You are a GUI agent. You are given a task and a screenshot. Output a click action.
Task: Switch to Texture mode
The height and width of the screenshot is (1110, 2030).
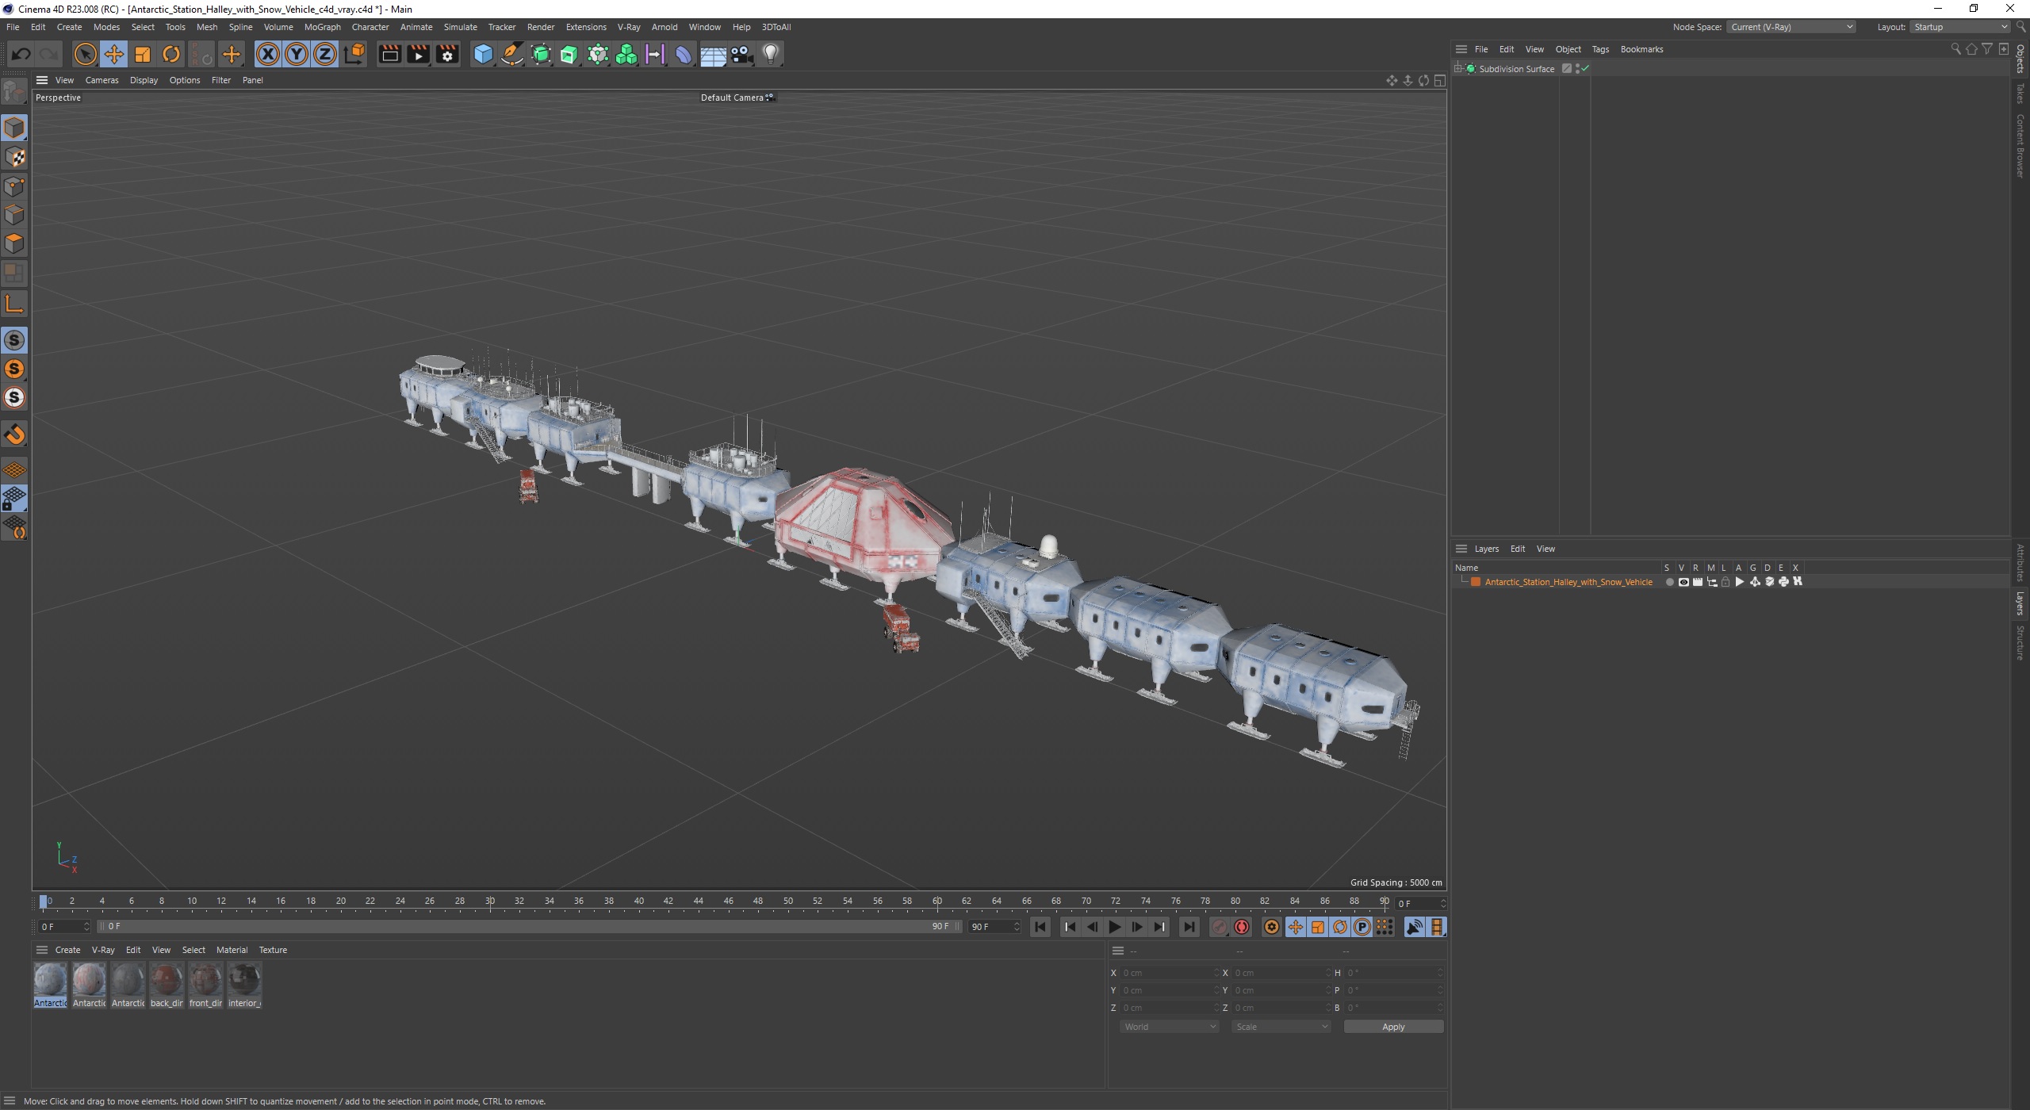pos(14,157)
